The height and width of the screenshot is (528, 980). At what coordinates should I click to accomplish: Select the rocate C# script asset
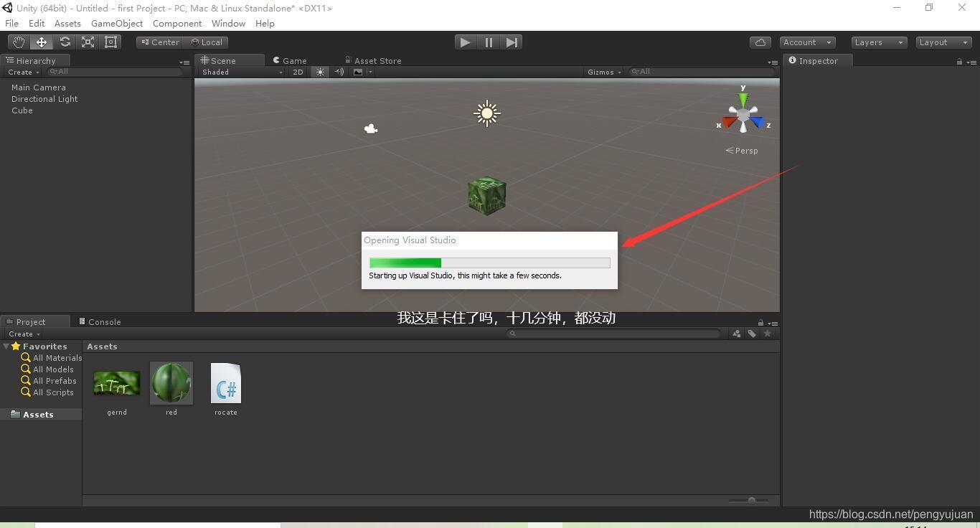[x=226, y=388]
